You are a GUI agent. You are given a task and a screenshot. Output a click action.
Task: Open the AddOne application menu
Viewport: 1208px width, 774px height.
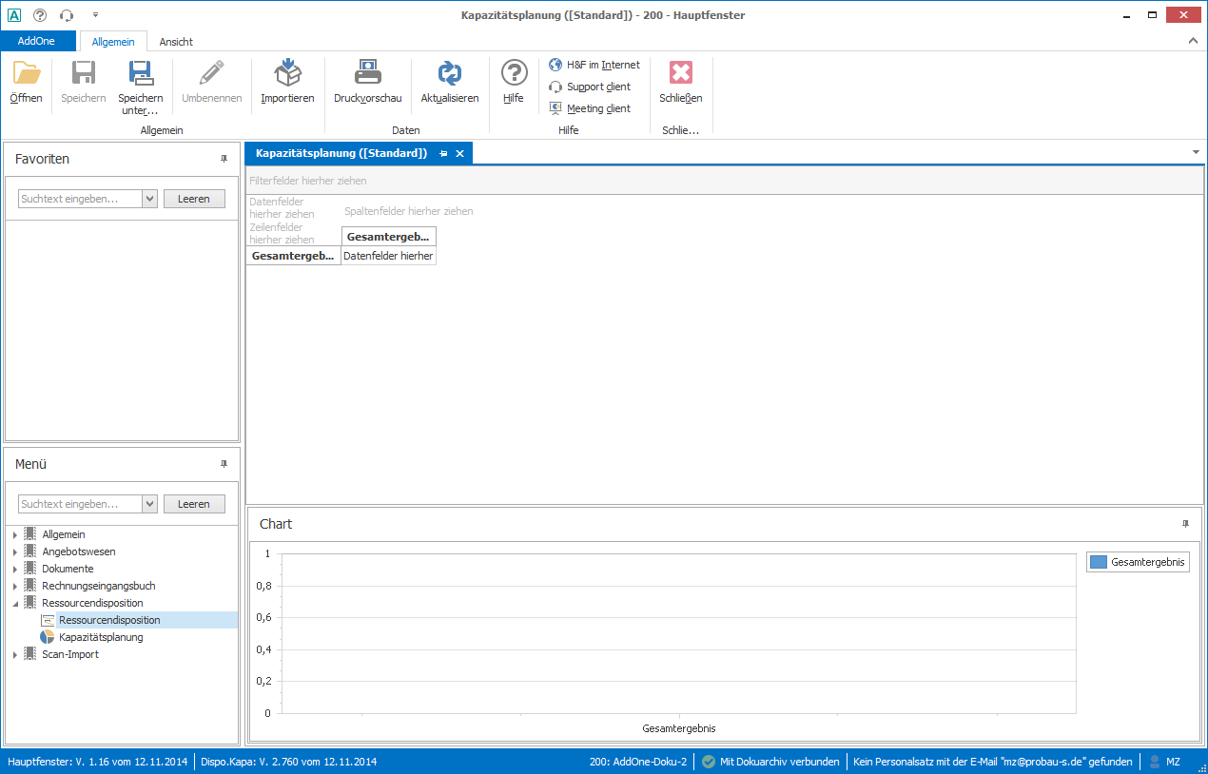[x=37, y=42]
